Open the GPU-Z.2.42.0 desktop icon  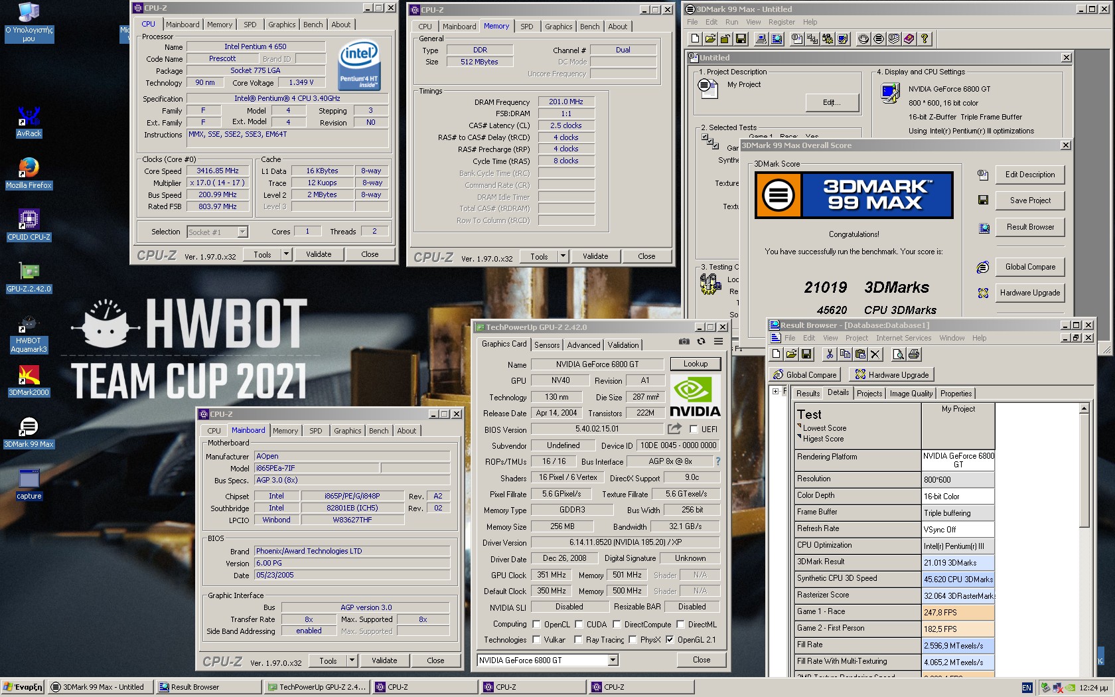pyautogui.click(x=29, y=277)
